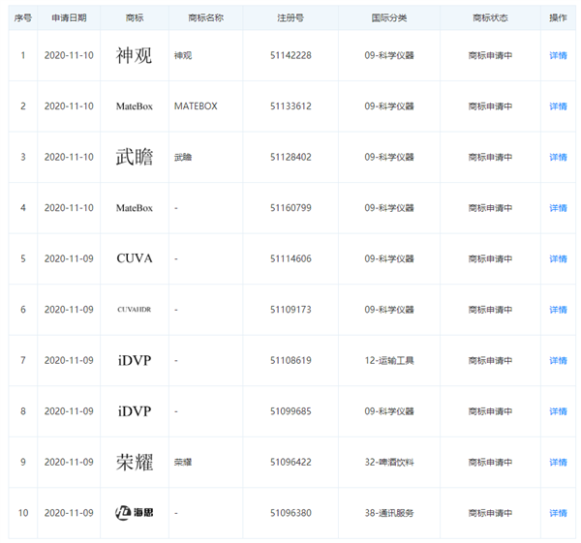Open 详情 for registration number 51133612

point(558,106)
